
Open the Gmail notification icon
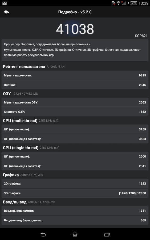coord(5,3)
